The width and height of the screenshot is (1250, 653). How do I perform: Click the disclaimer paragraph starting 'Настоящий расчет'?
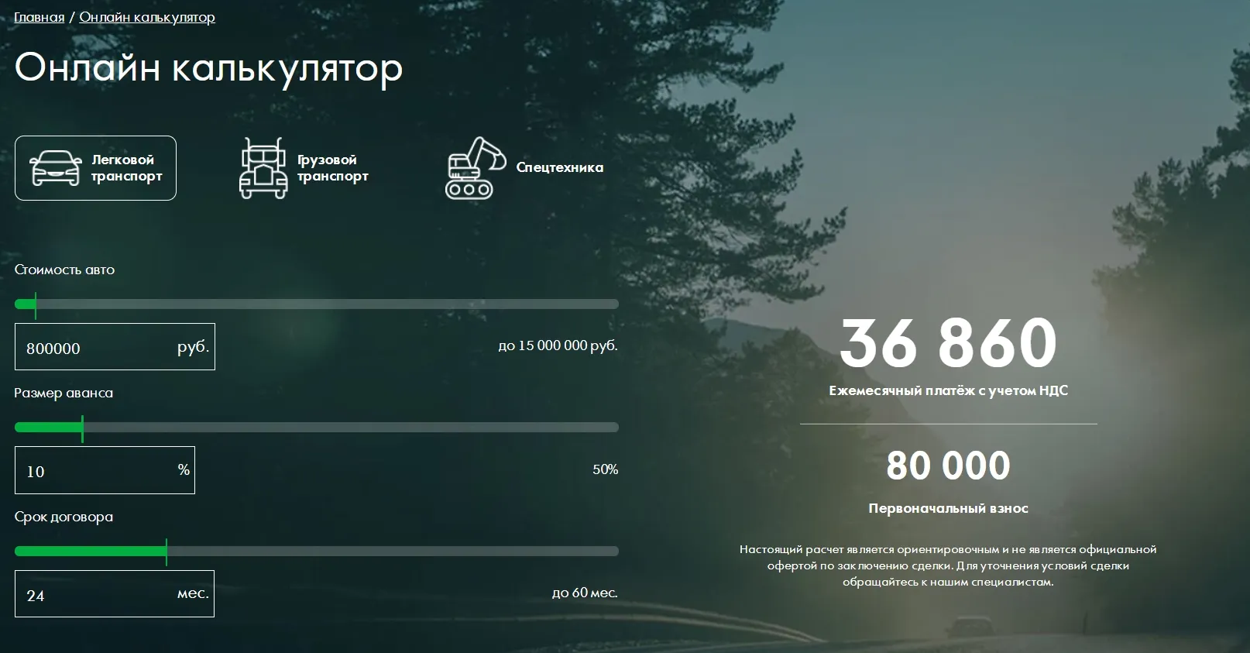point(948,565)
